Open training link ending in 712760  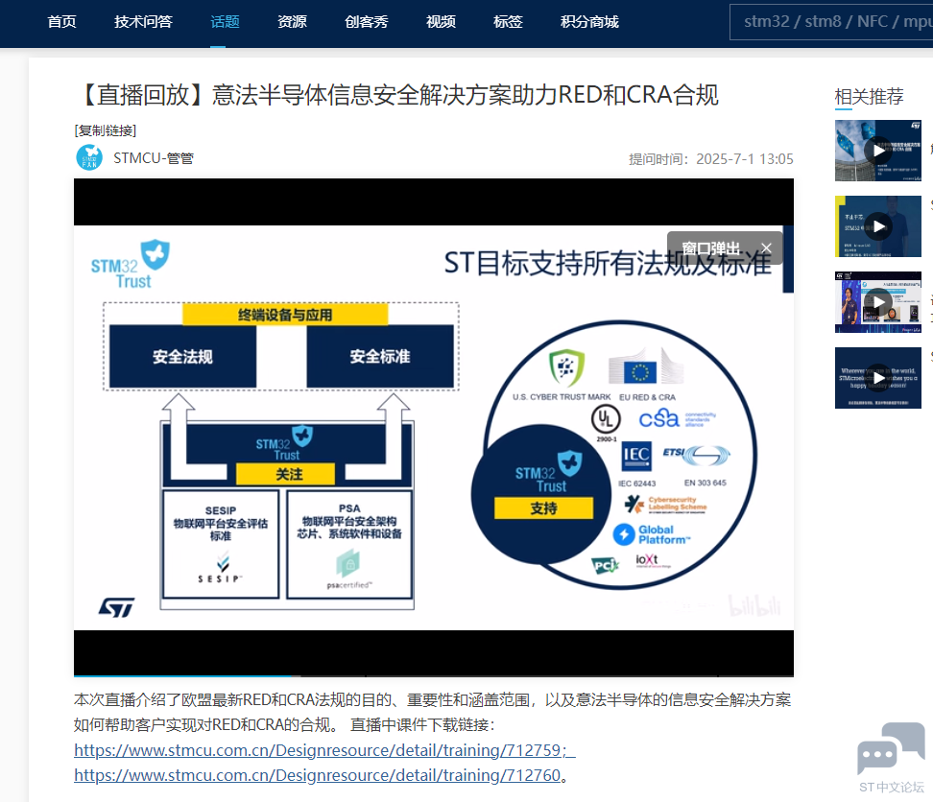click(317, 775)
